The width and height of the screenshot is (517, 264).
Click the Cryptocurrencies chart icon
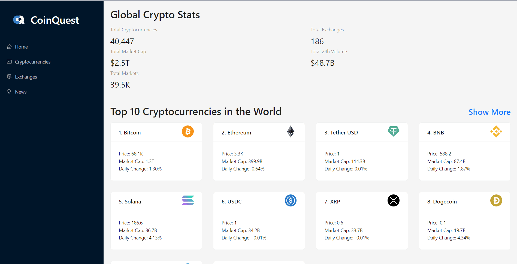coord(9,62)
